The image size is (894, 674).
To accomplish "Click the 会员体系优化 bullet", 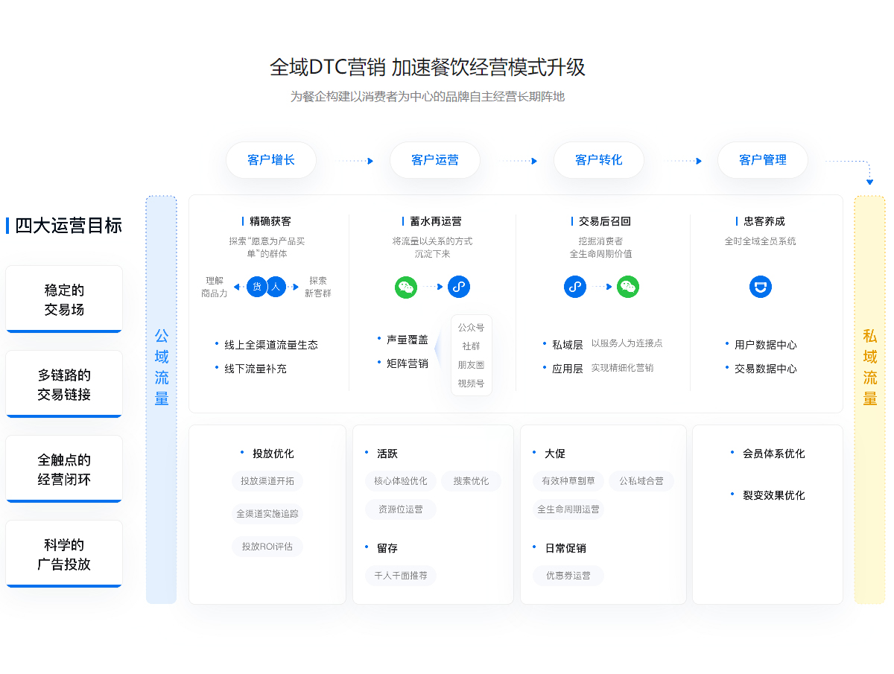I will click(774, 454).
